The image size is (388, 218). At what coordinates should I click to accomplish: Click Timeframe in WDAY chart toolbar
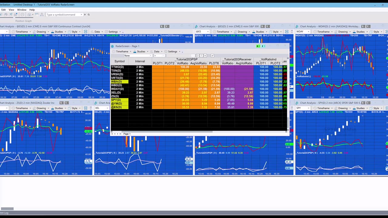tap(323, 32)
